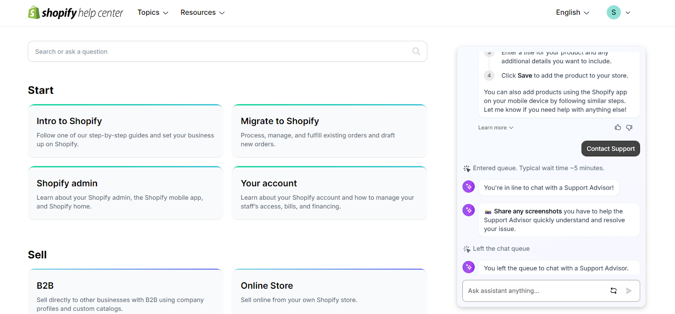Image resolution: width=675 pixels, height=314 pixels.
Task: Open the B2B card
Action: pyautogui.click(x=125, y=291)
